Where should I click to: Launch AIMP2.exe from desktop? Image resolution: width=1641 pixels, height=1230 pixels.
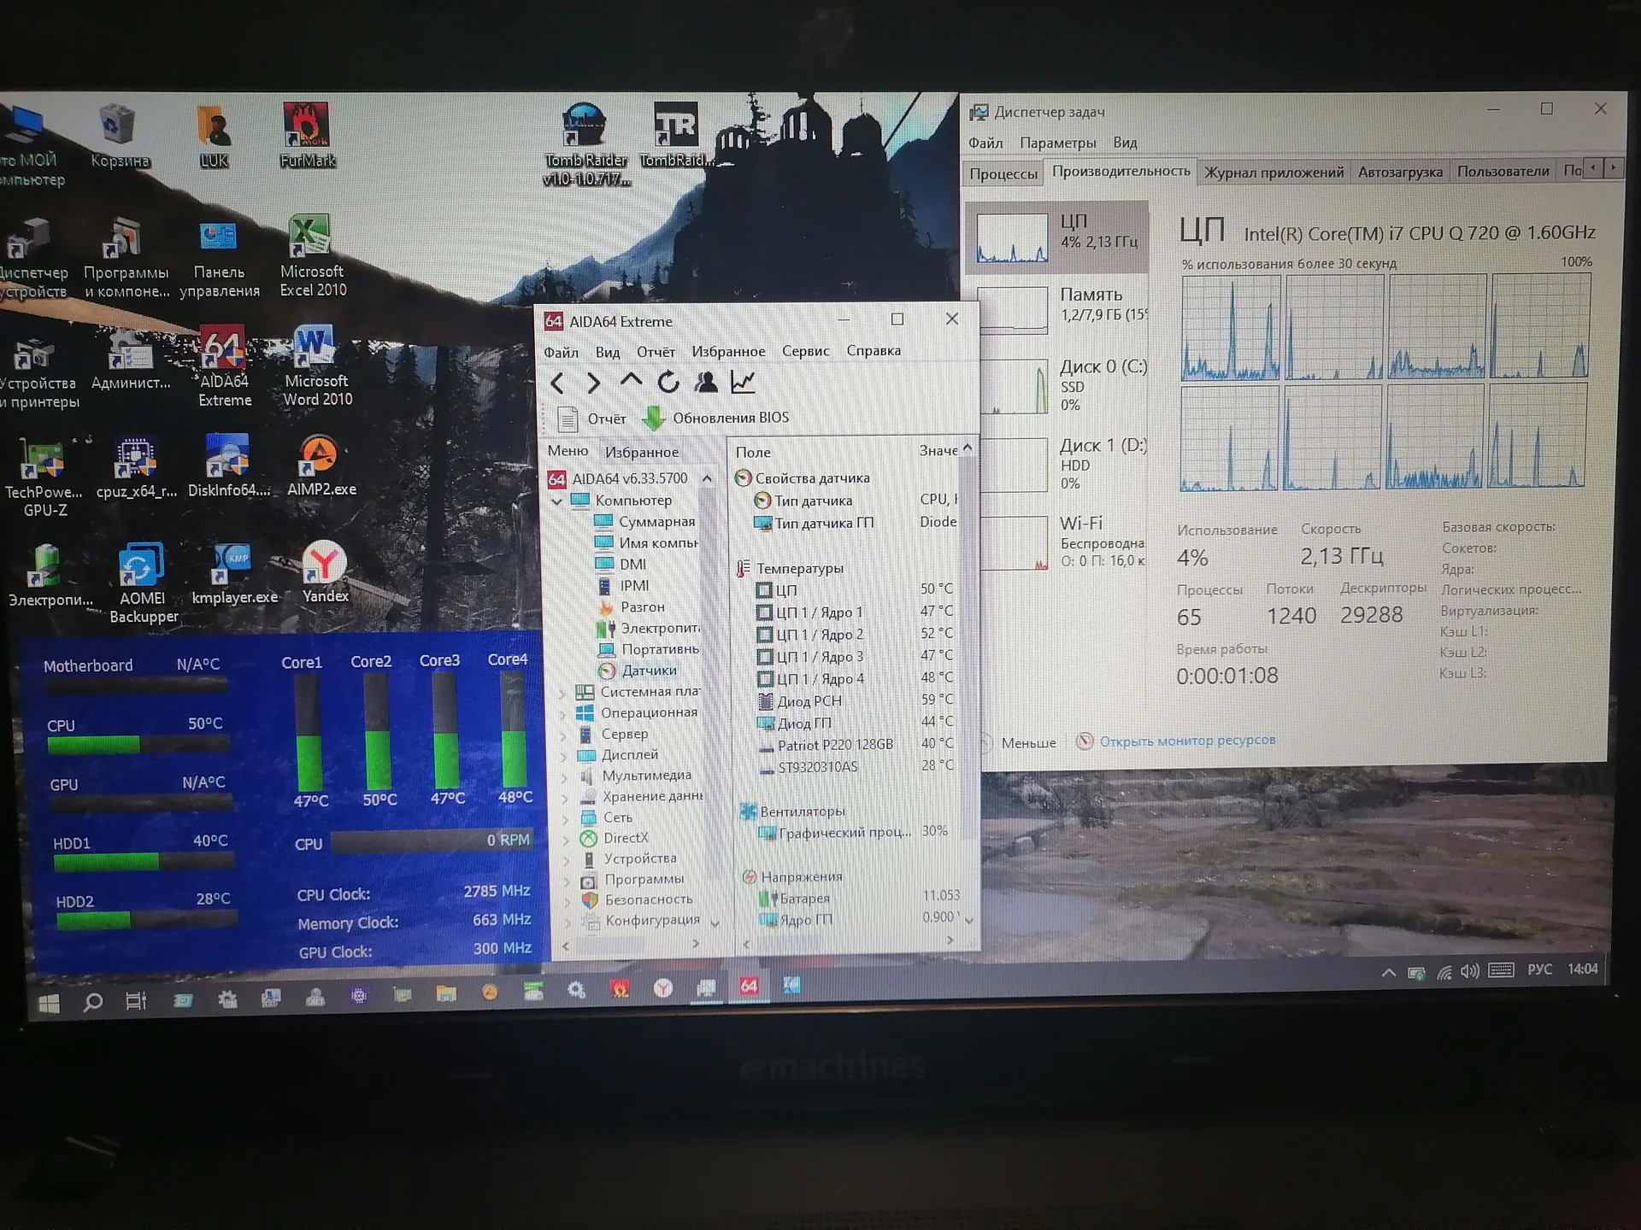pos(321,466)
